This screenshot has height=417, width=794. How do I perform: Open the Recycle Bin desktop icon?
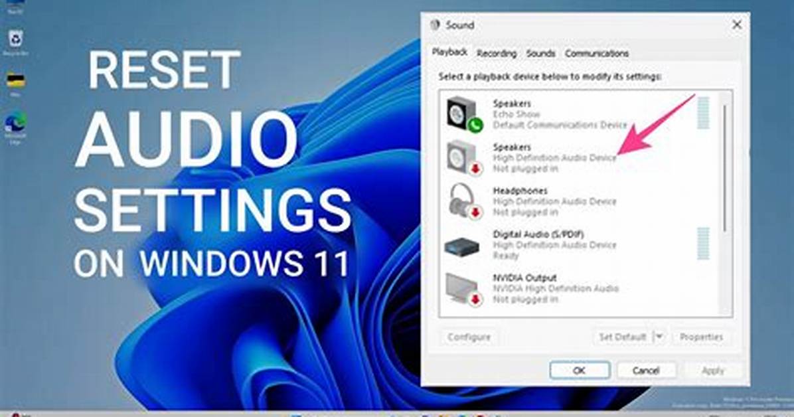(16, 42)
